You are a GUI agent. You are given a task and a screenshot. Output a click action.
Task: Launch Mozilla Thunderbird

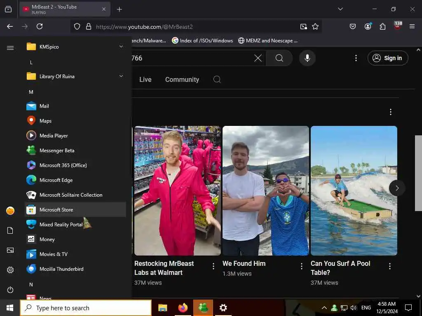75,269
